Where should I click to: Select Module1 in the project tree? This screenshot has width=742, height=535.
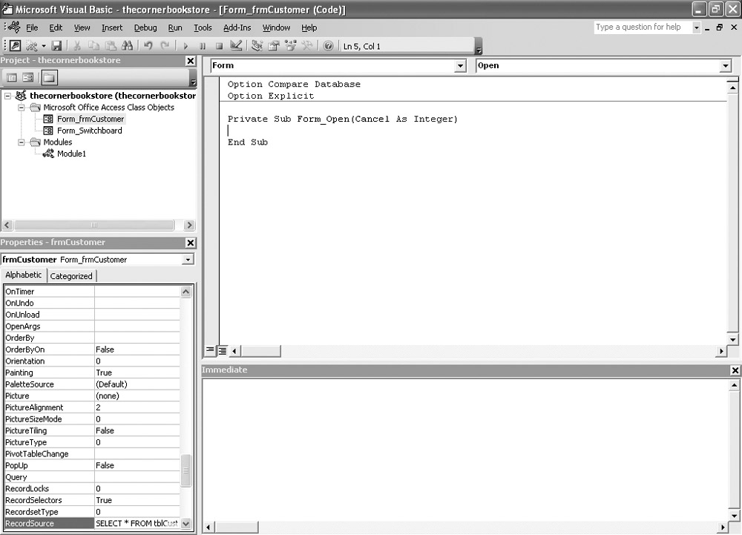pos(71,154)
